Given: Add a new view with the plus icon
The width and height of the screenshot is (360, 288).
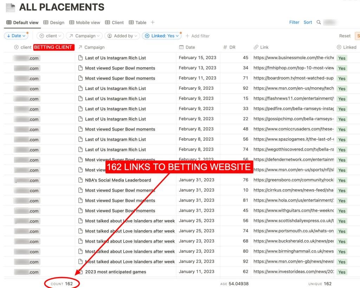Looking at the screenshot, I should tap(153, 22).
